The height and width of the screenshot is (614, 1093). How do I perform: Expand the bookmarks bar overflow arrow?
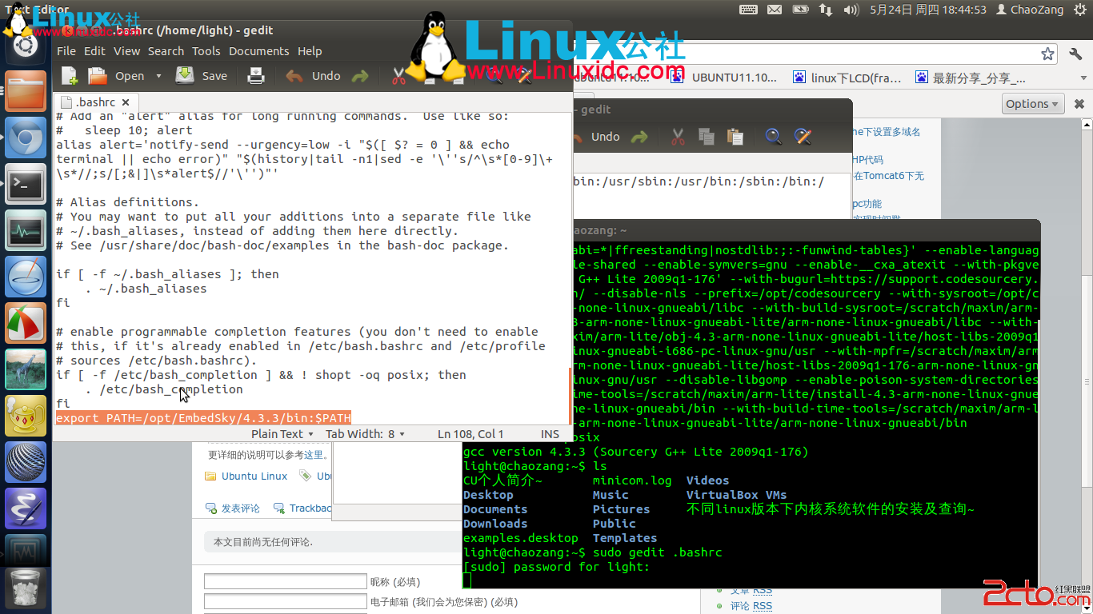click(x=1084, y=78)
